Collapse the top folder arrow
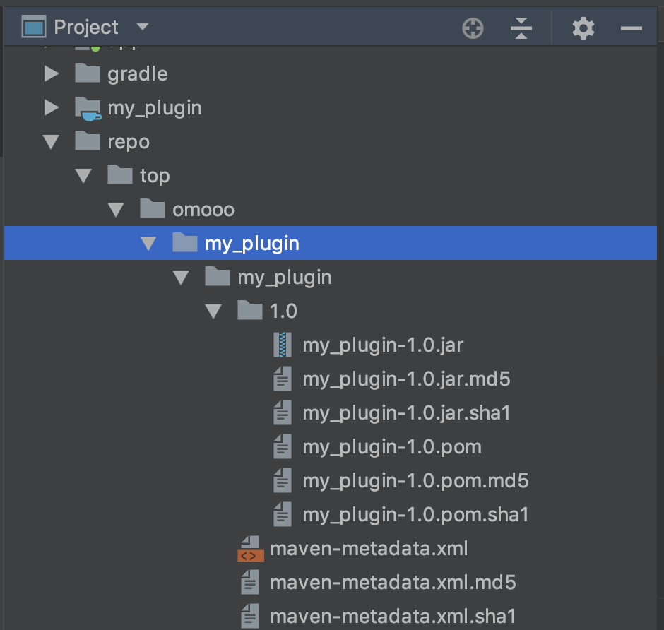664x630 pixels. point(83,176)
